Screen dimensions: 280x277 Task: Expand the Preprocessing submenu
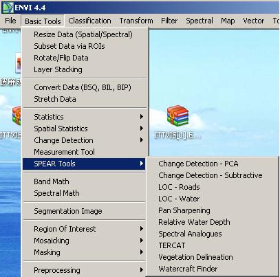click(x=84, y=270)
